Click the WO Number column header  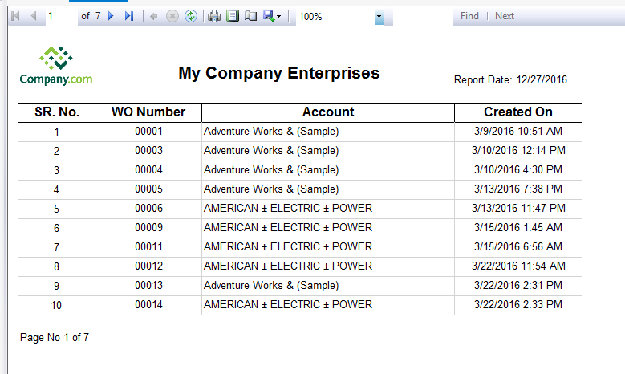point(148,112)
